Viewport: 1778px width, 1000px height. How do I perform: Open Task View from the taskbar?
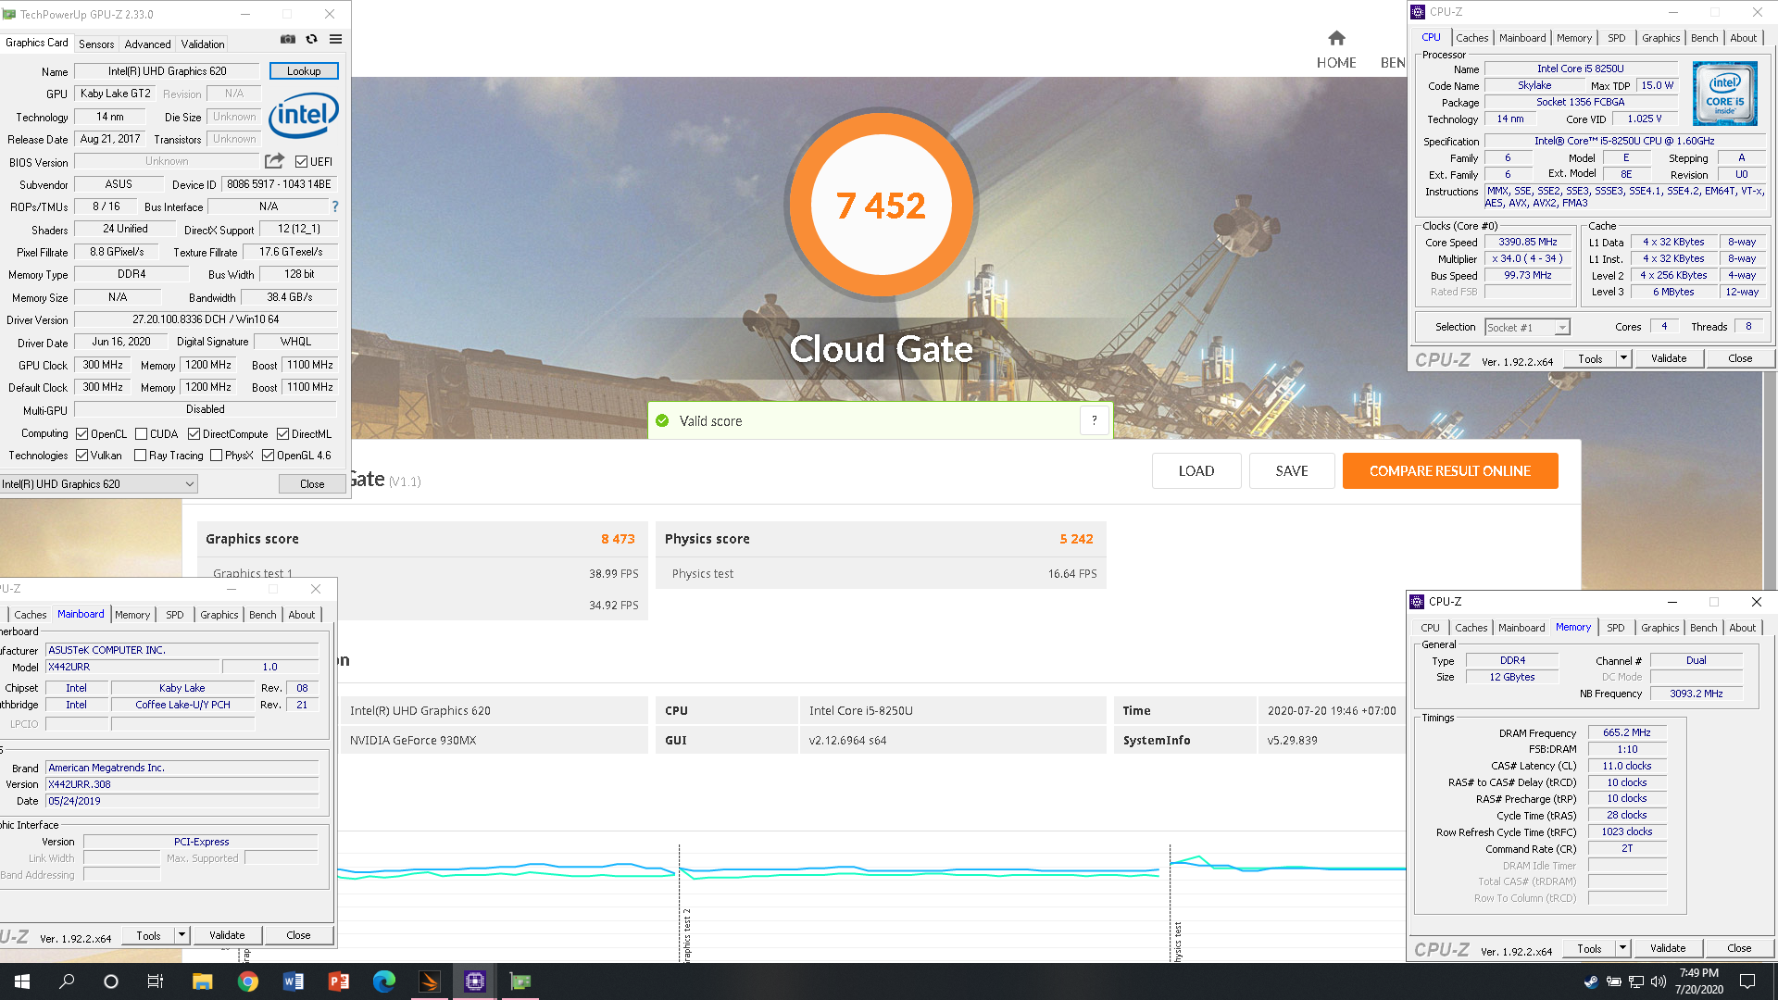156,981
